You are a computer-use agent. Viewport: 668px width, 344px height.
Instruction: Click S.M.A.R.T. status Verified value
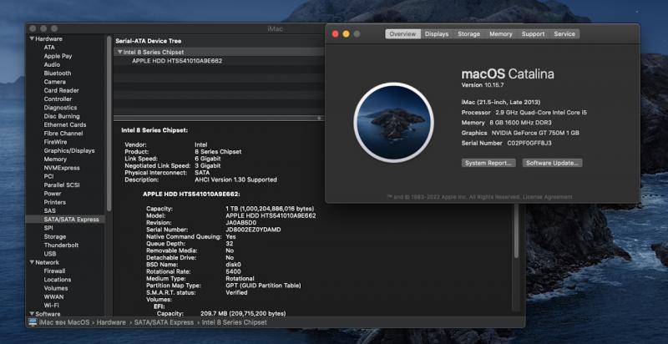(236, 292)
